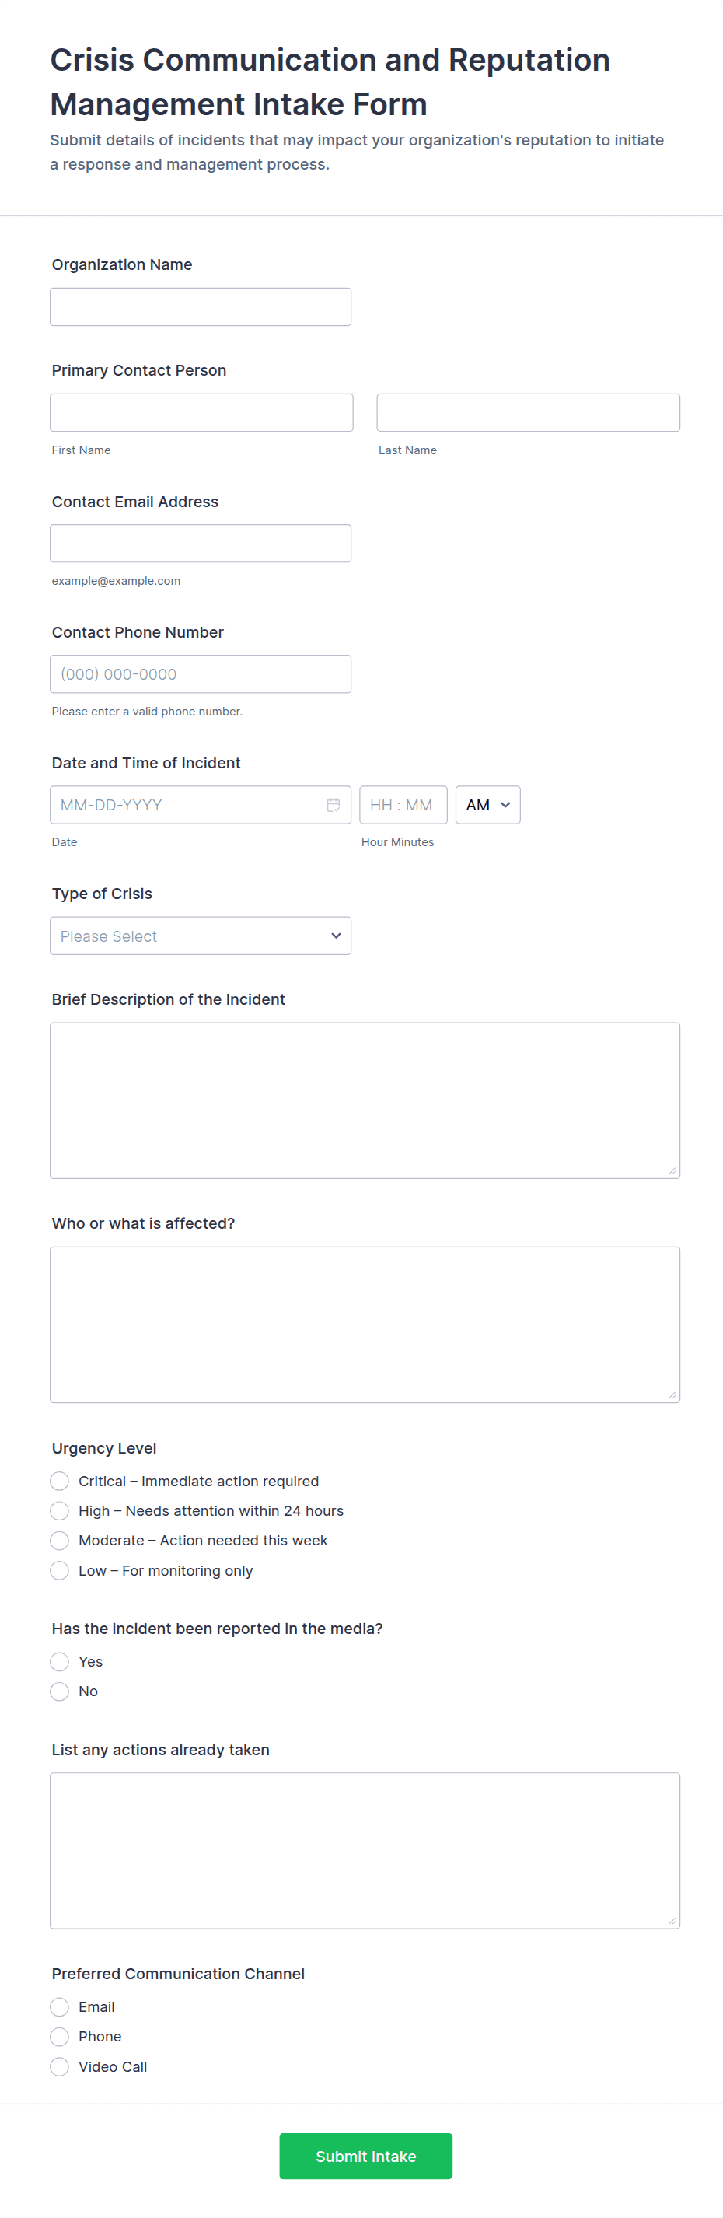
Task: Select No for media reporting
Action: click(x=59, y=1692)
